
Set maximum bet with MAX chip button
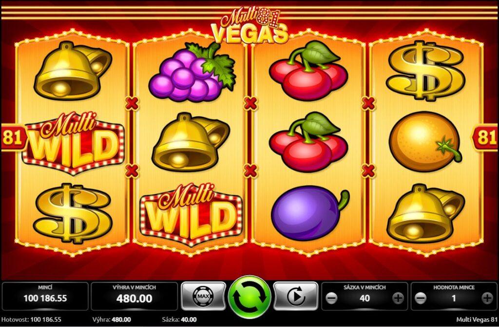(203, 296)
